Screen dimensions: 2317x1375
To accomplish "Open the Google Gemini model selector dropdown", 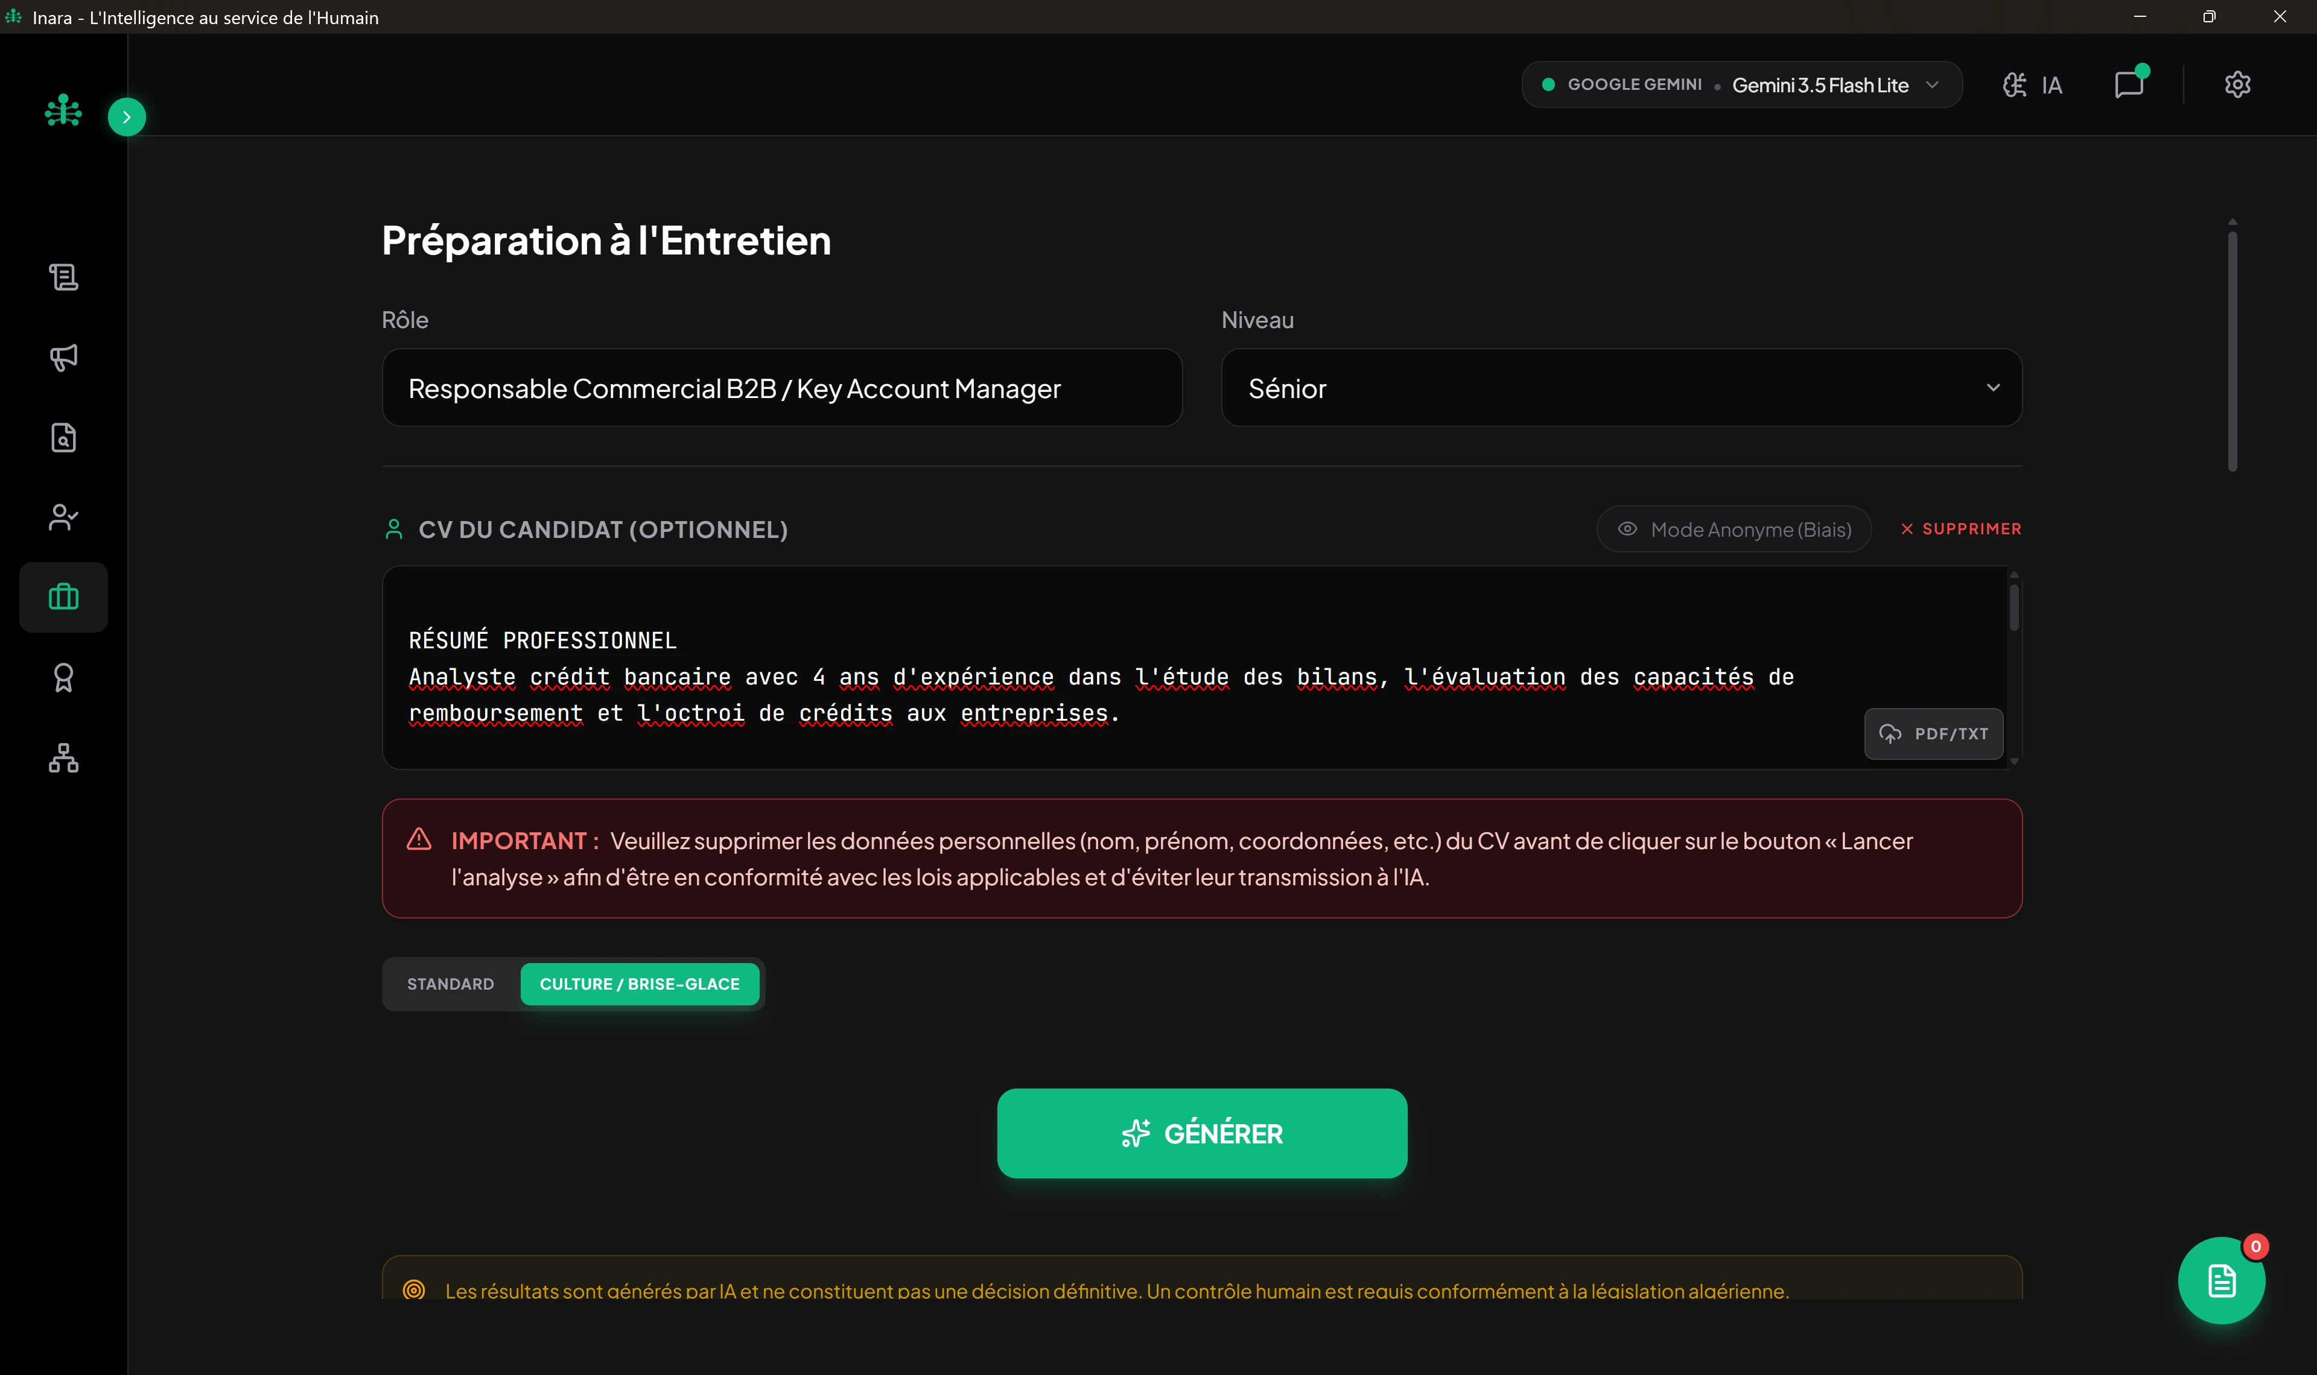I will tap(1741, 84).
